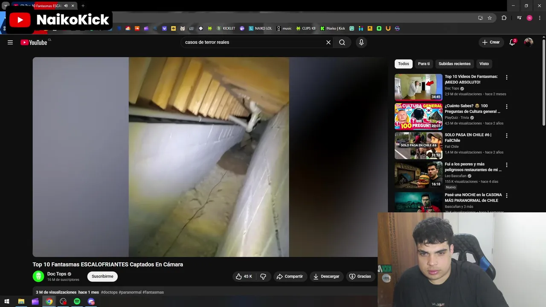Open a new Chrome tab
546x307 pixels.
tap(83, 6)
